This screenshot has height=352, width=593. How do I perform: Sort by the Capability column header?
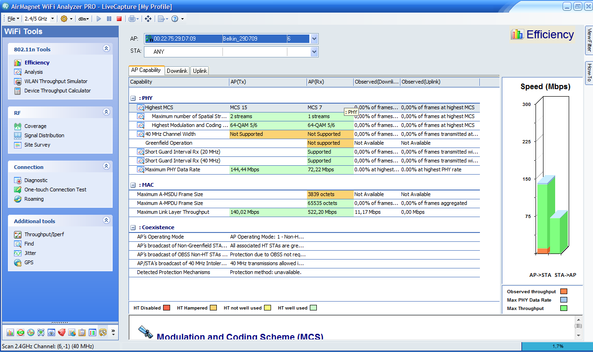click(x=179, y=82)
